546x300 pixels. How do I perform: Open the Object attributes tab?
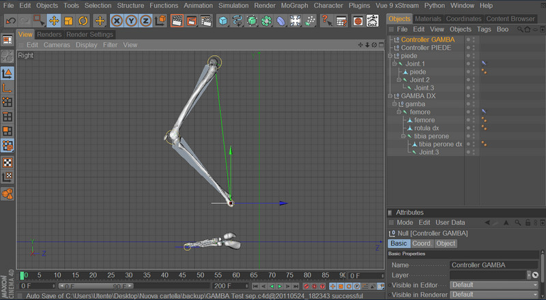pyautogui.click(x=446, y=243)
